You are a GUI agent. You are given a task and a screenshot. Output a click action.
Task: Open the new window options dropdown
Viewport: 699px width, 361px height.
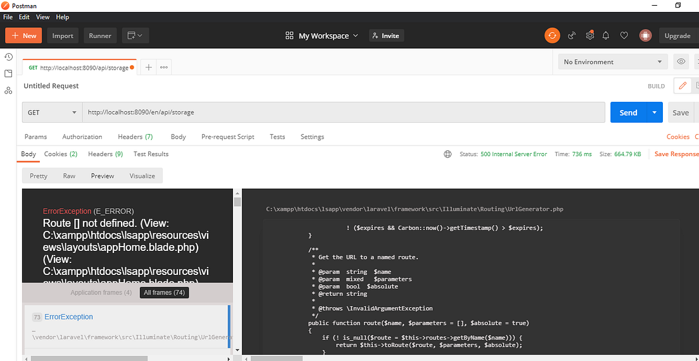tap(135, 35)
